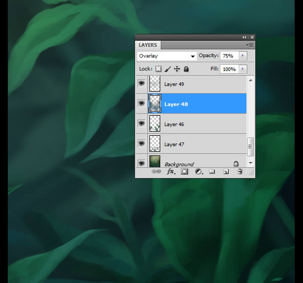The height and width of the screenshot is (283, 303).
Task: Click Layer 49 thumbnail
Action: [155, 83]
